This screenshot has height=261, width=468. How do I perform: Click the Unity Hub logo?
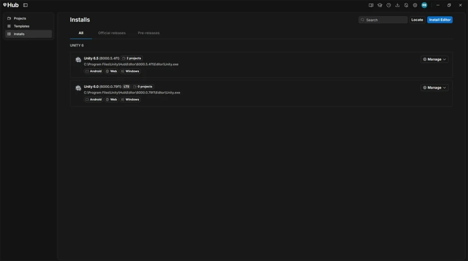point(11,5)
